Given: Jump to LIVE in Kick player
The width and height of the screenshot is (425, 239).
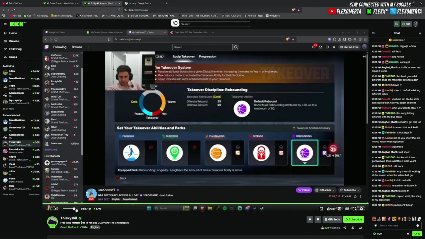Looking at the screenshot, I should click(x=97, y=209).
